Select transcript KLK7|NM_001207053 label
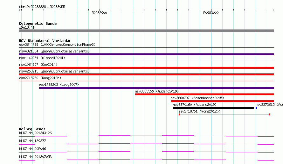The width and height of the screenshot is (283, 164). click(x=35, y=157)
